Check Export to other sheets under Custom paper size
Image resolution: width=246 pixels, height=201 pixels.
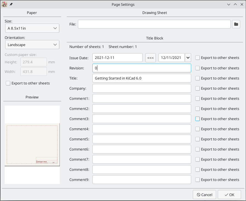click(8, 83)
